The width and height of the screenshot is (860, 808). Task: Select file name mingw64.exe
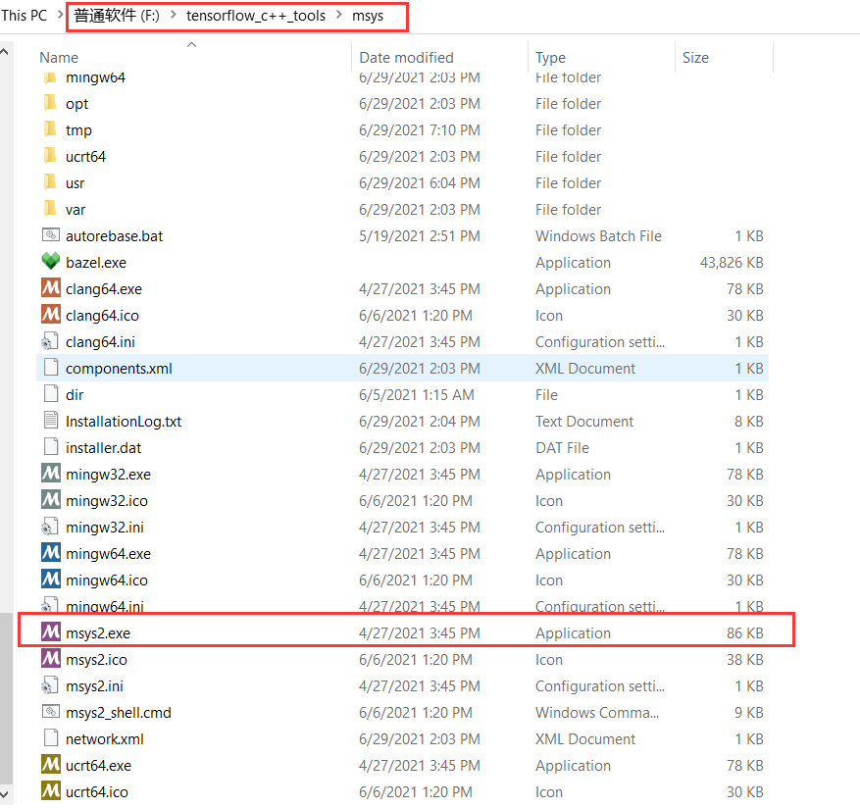[x=108, y=553]
